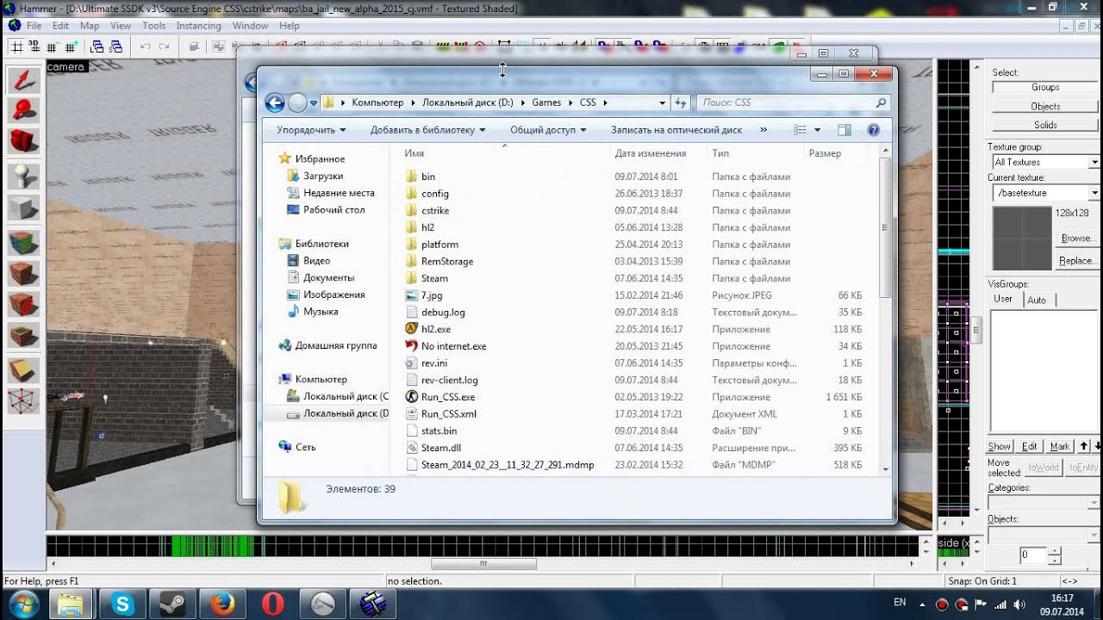The height and width of the screenshot is (620, 1103).
Task: Click the Explorer back navigation arrow
Action: point(275,103)
